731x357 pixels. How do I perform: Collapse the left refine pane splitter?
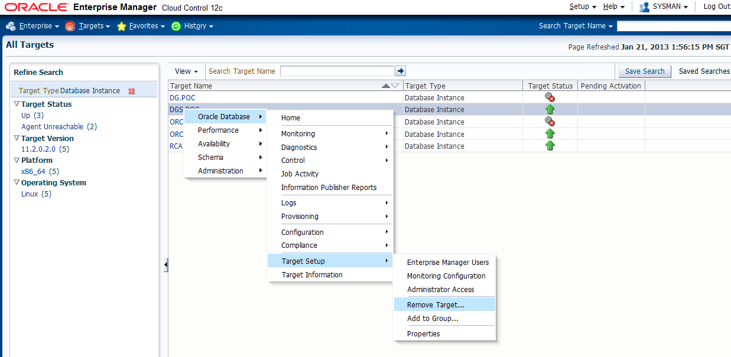(166, 265)
